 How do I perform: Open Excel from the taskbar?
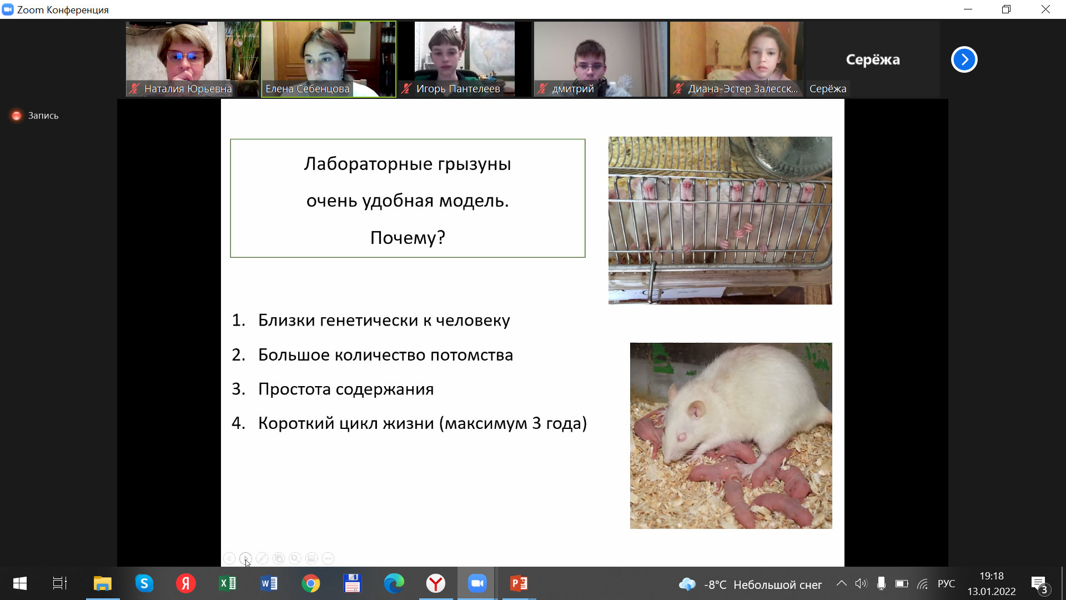click(x=228, y=583)
